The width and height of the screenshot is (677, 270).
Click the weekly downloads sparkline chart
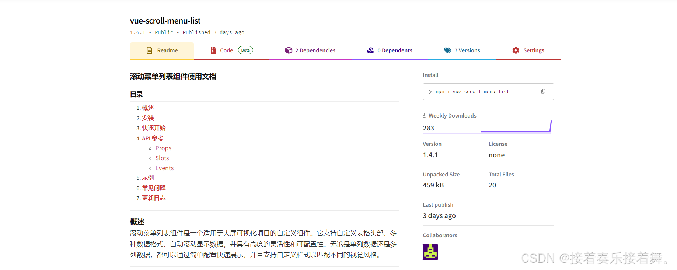pyautogui.click(x=516, y=126)
